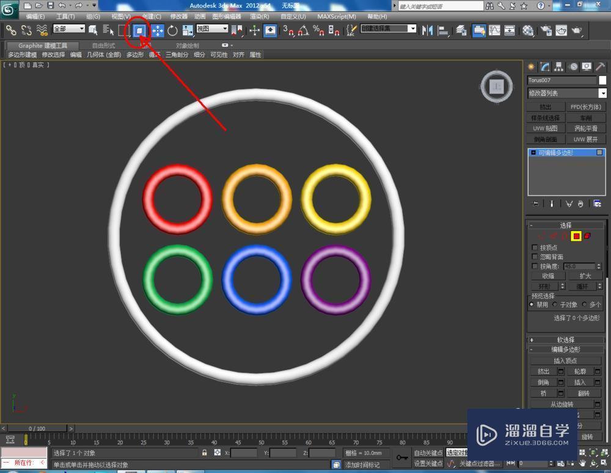This screenshot has width=611, height=473.
Task: Click the UVW贴图 modifier button
Action: tap(544, 128)
